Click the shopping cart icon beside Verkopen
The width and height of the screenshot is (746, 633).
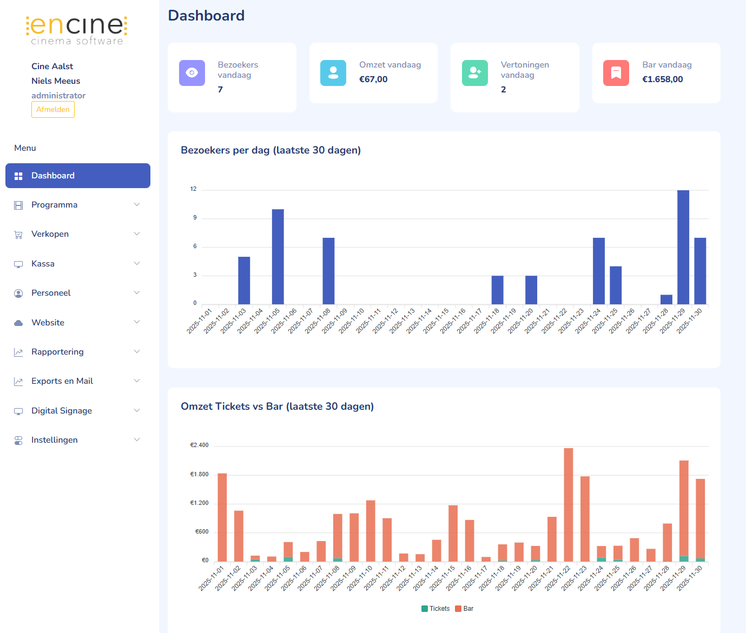pos(18,235)
